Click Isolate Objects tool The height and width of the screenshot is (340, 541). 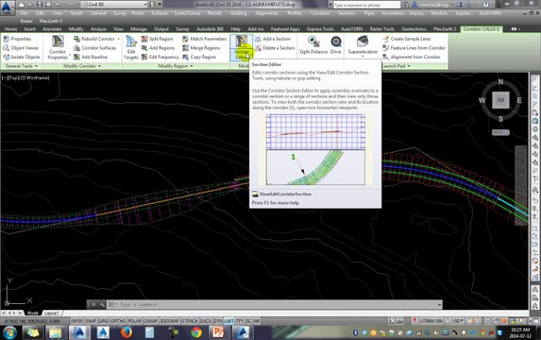pyautogui.click(x=22, y=57)
